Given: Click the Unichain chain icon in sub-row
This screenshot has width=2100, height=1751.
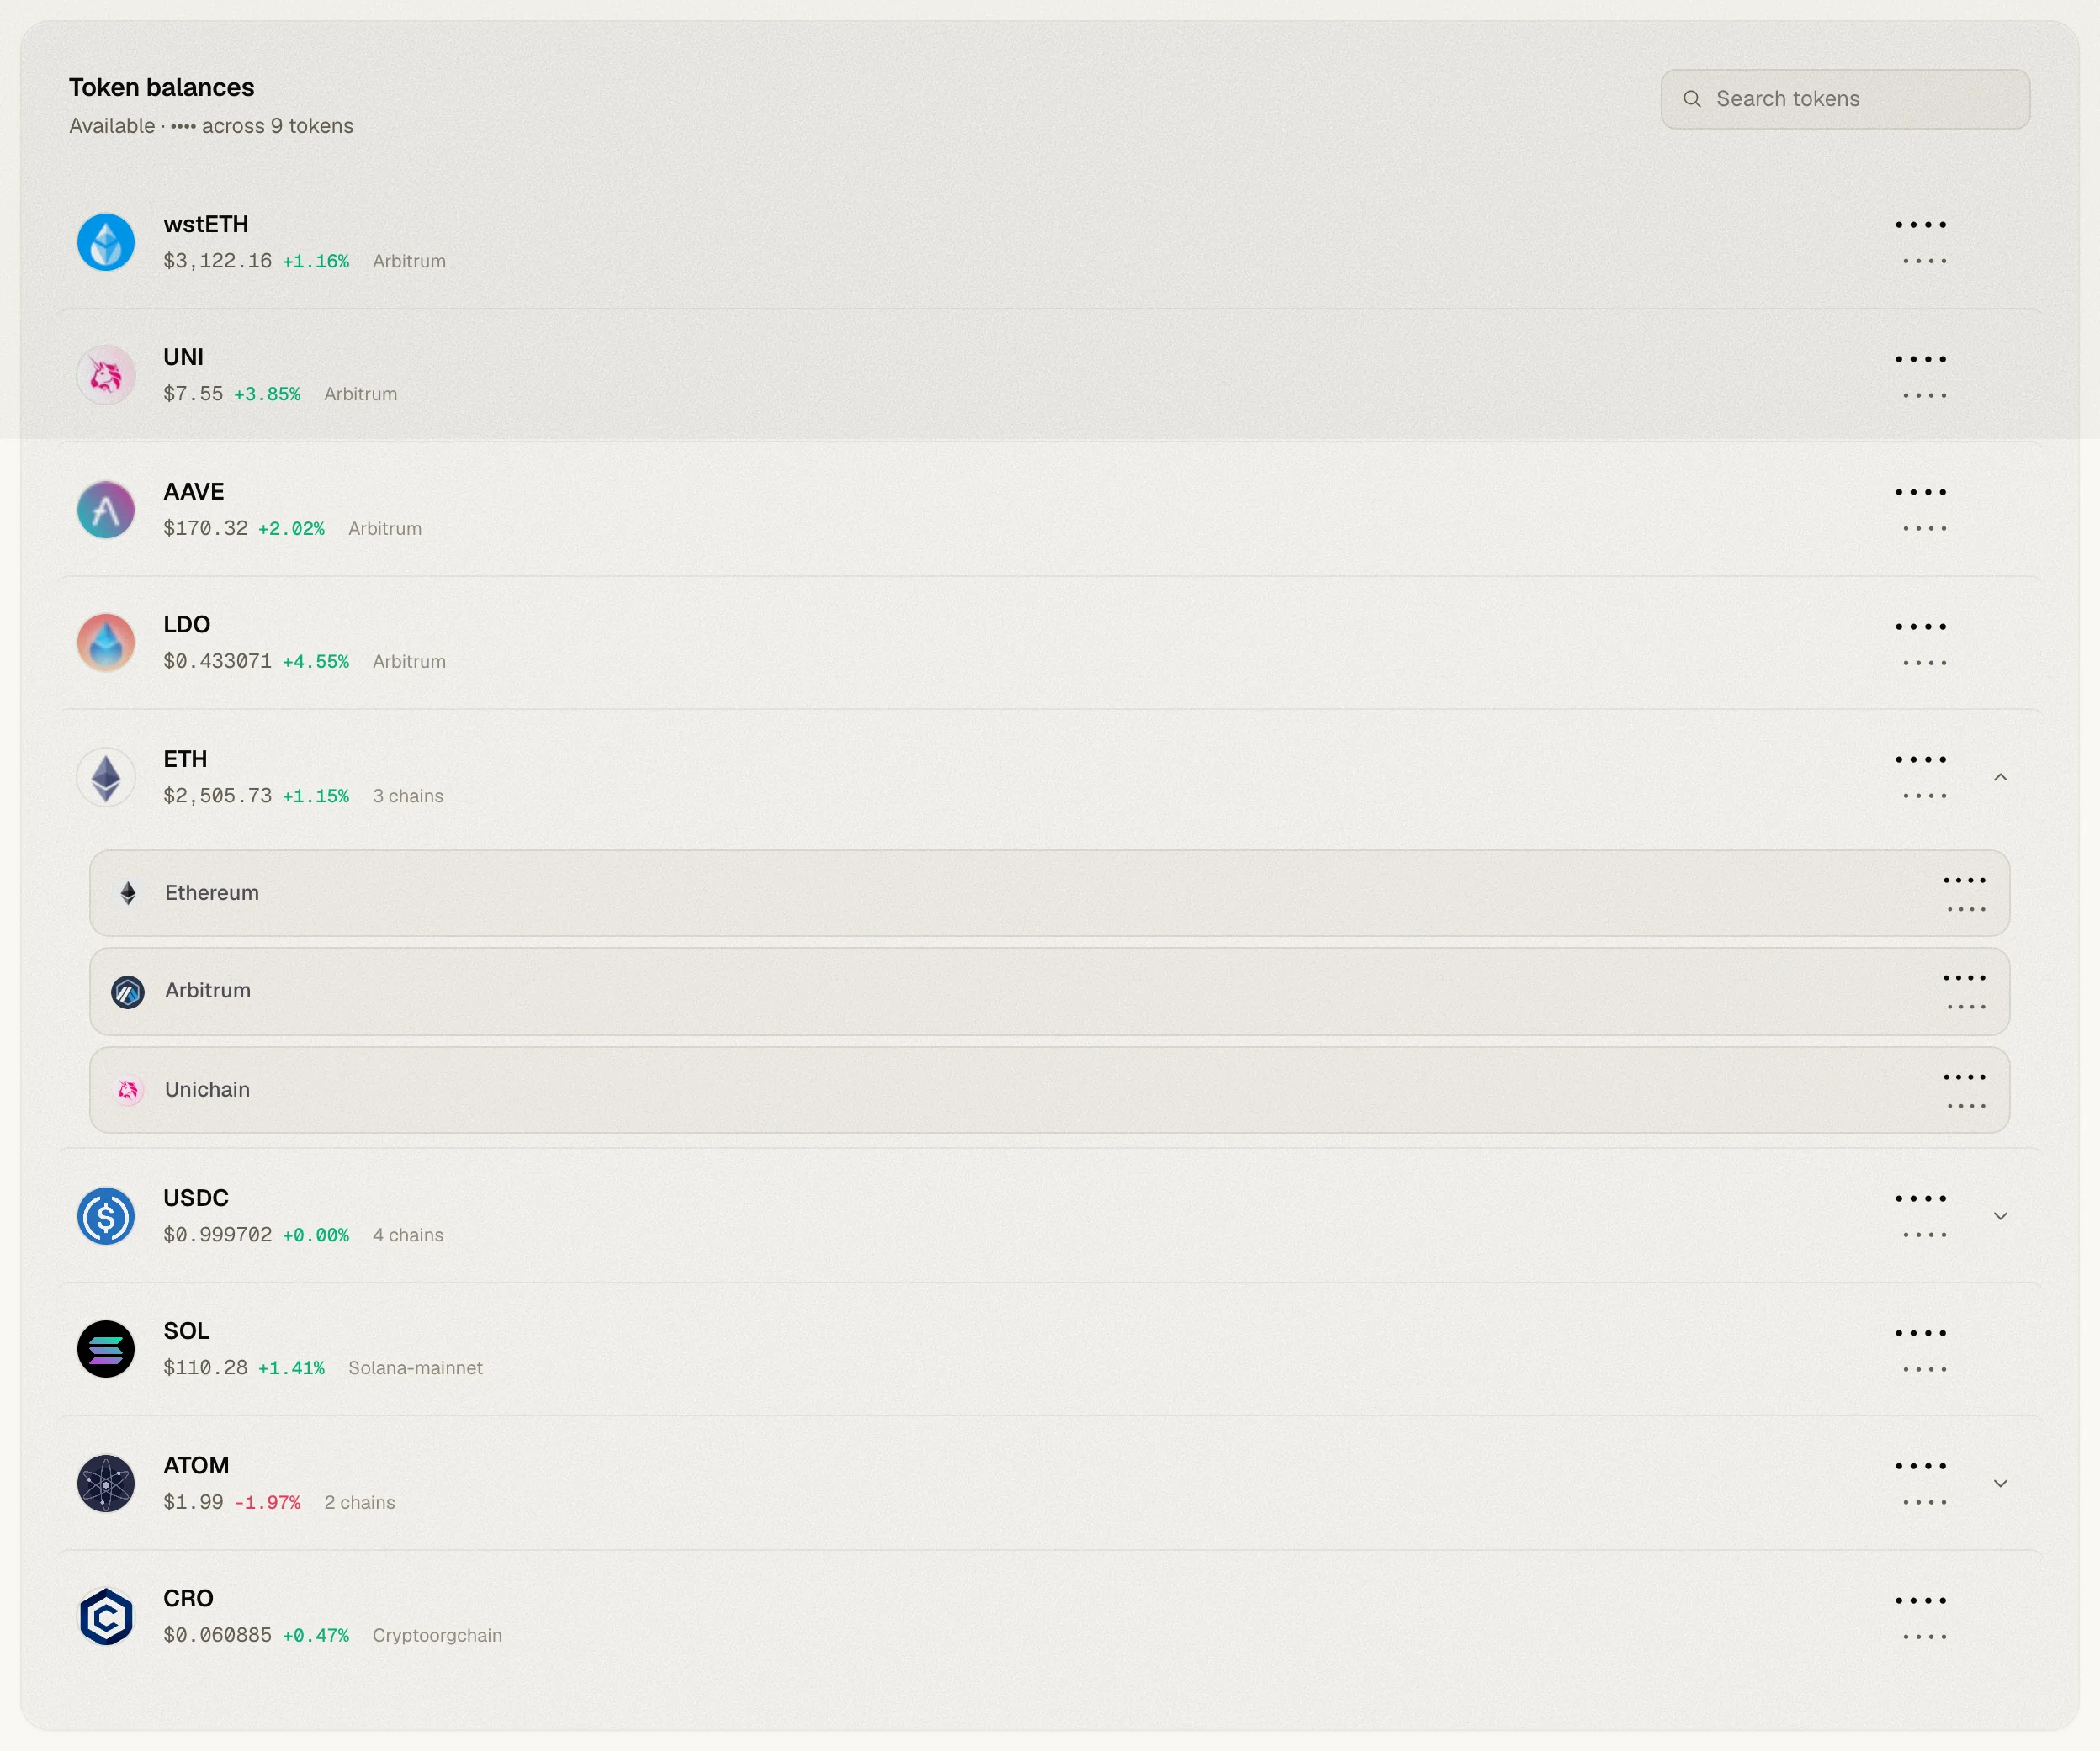Looking at the screenshot, I should tap(128, 1090).
